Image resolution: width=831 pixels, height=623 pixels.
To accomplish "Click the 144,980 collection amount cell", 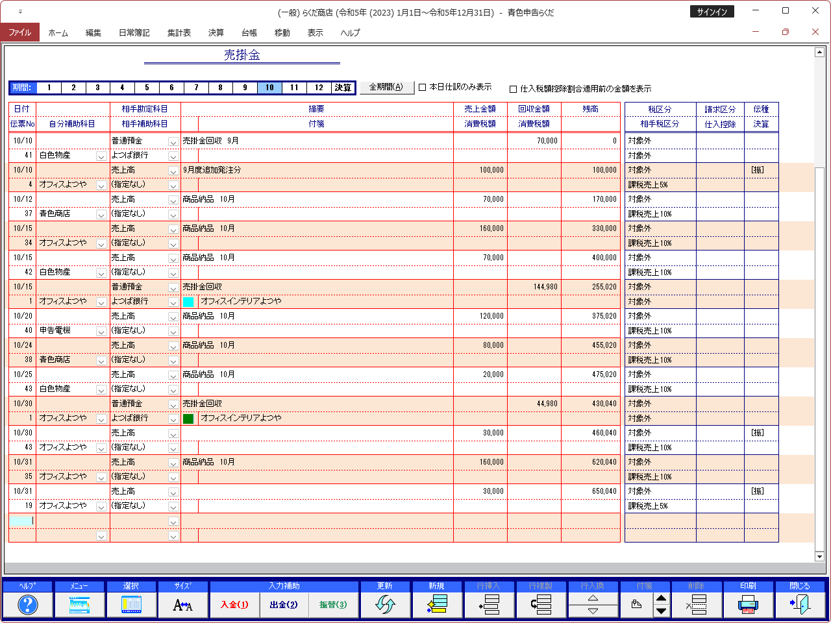I will 534,286.
